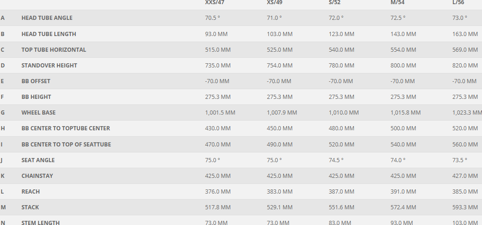Select the STACK row label
482x225 pixels.
pos(30,207)
